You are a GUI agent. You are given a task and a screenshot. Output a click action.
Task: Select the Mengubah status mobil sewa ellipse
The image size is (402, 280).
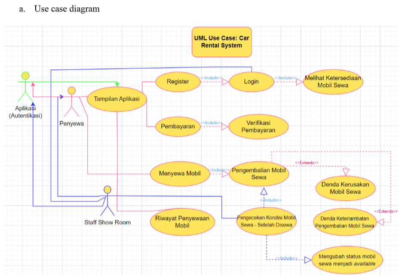pos(347,260)
